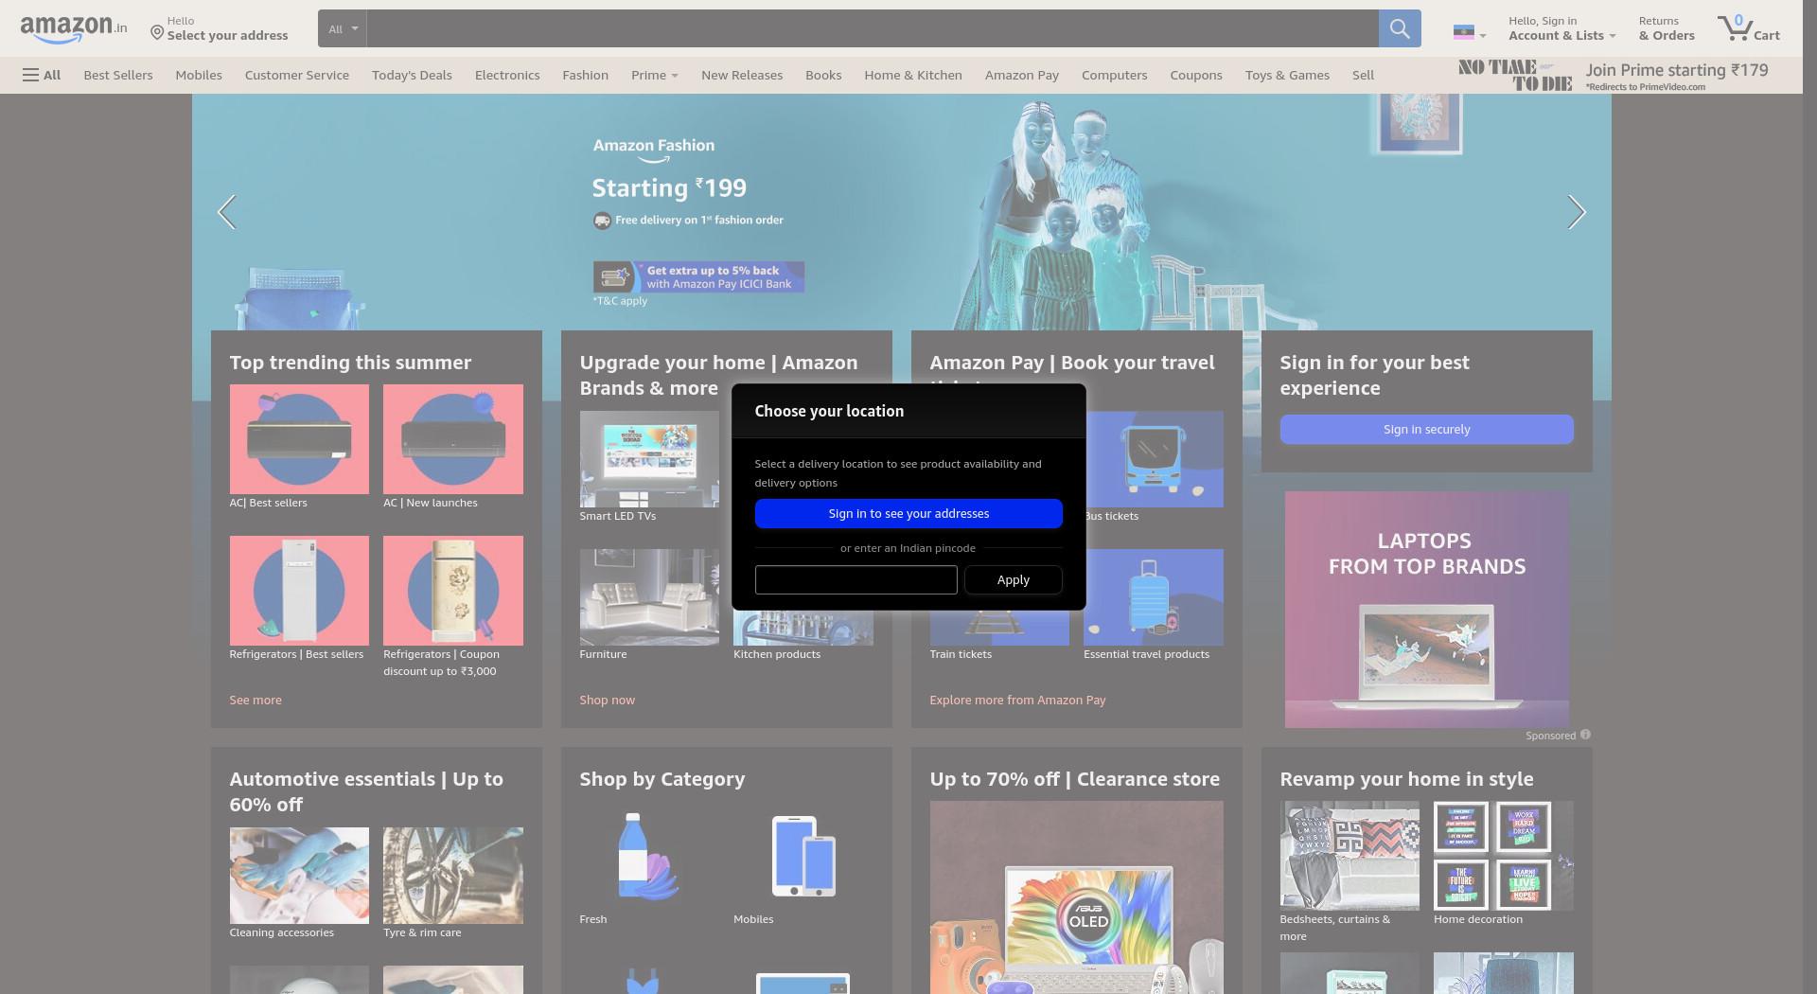
Task: Open Refrigerators Best sellers thumbnail
Action: click(x=299, y=591)
